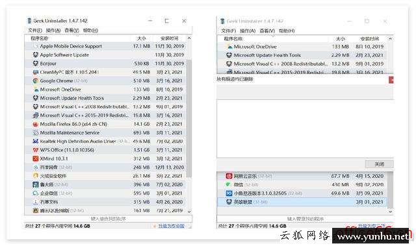Select 网易云音乐 row in right window
416x248 pixels.
pos(302,176)
